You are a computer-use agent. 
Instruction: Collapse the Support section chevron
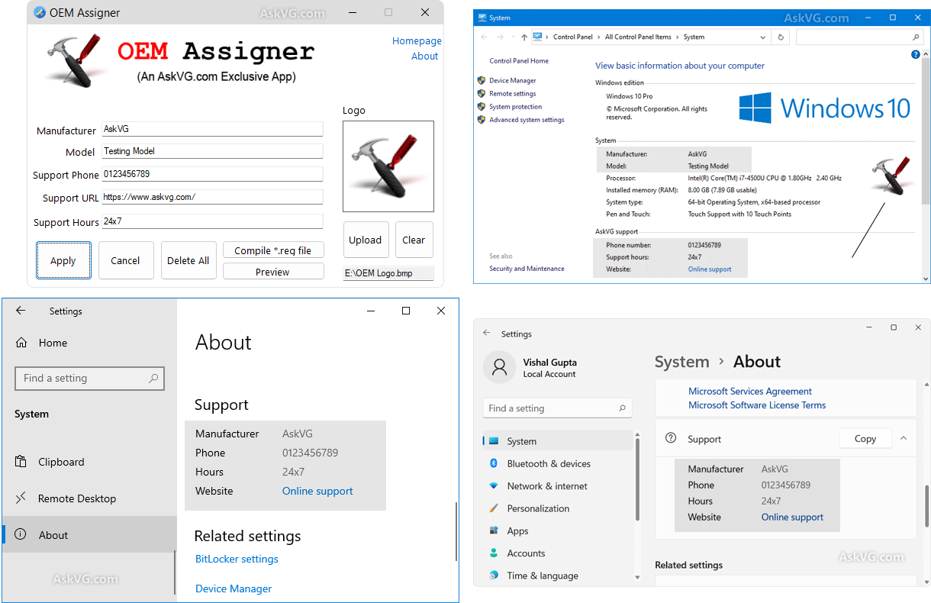point(904,438)
